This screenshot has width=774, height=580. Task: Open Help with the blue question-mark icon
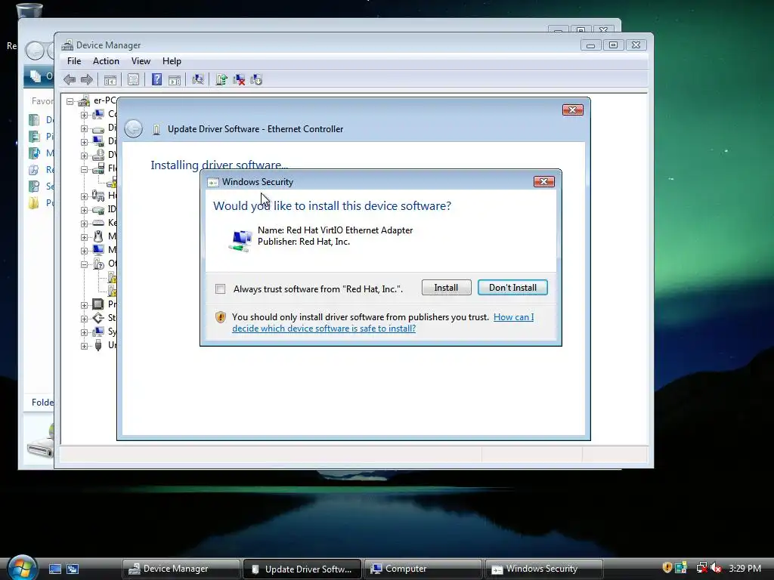click(x=156, y=79)
